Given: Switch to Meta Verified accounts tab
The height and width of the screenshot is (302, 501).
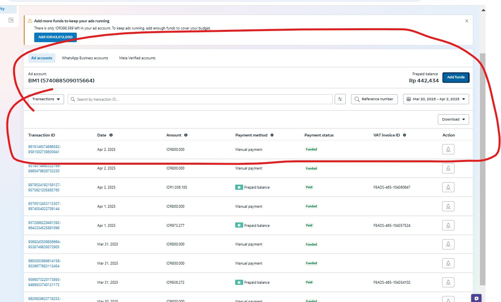Looking at the screenshot, I should click(x=137, y=58).
